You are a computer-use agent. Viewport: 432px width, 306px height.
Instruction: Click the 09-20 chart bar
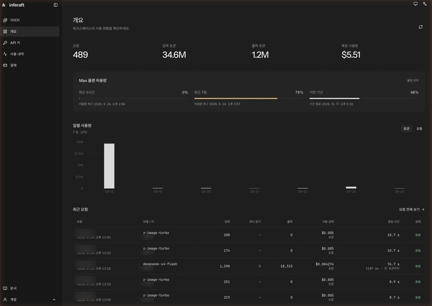206,188
